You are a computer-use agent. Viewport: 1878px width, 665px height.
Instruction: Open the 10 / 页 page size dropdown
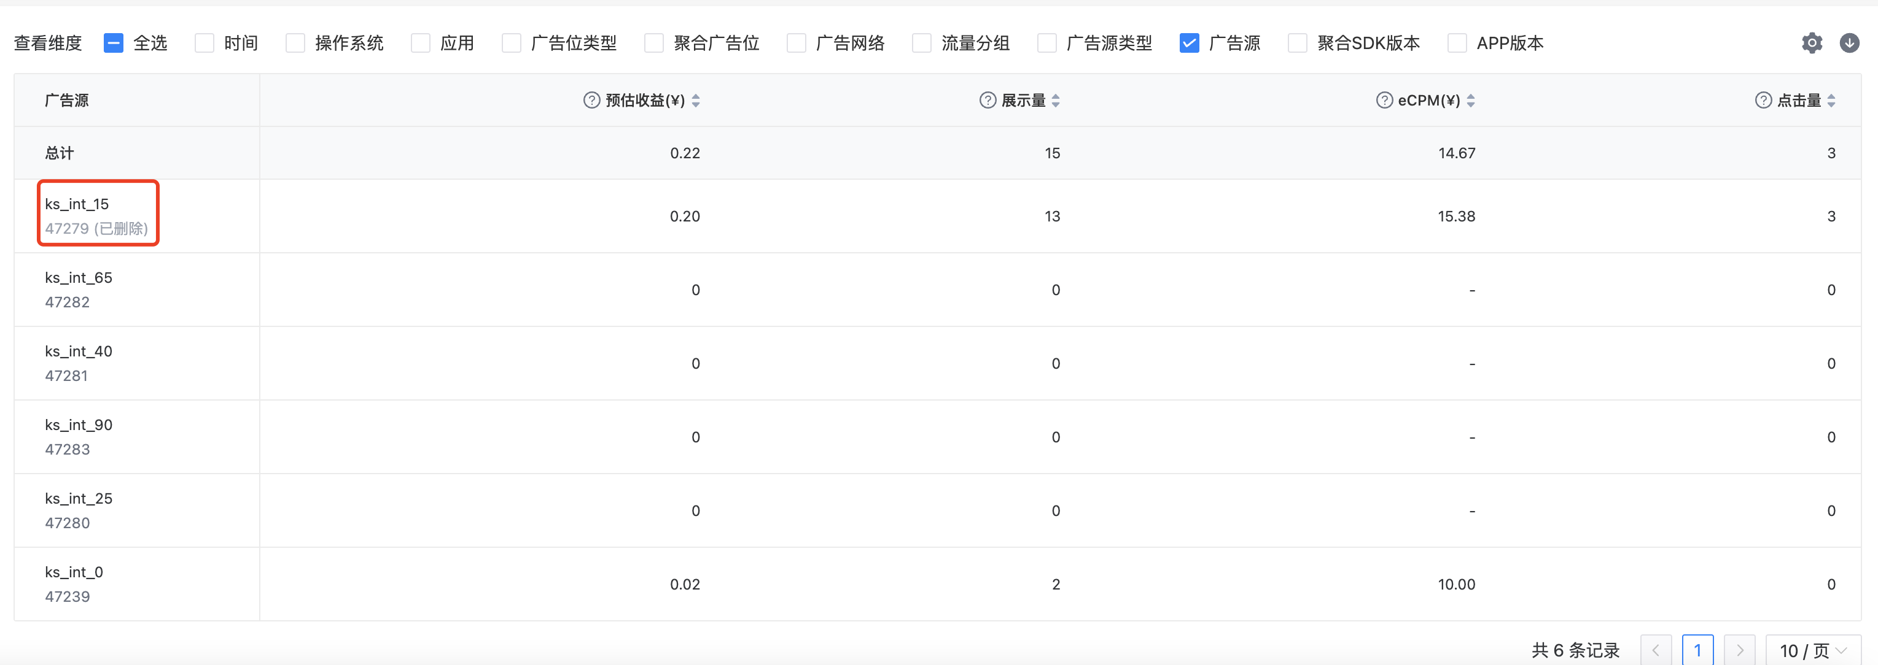coord(1813,650)
